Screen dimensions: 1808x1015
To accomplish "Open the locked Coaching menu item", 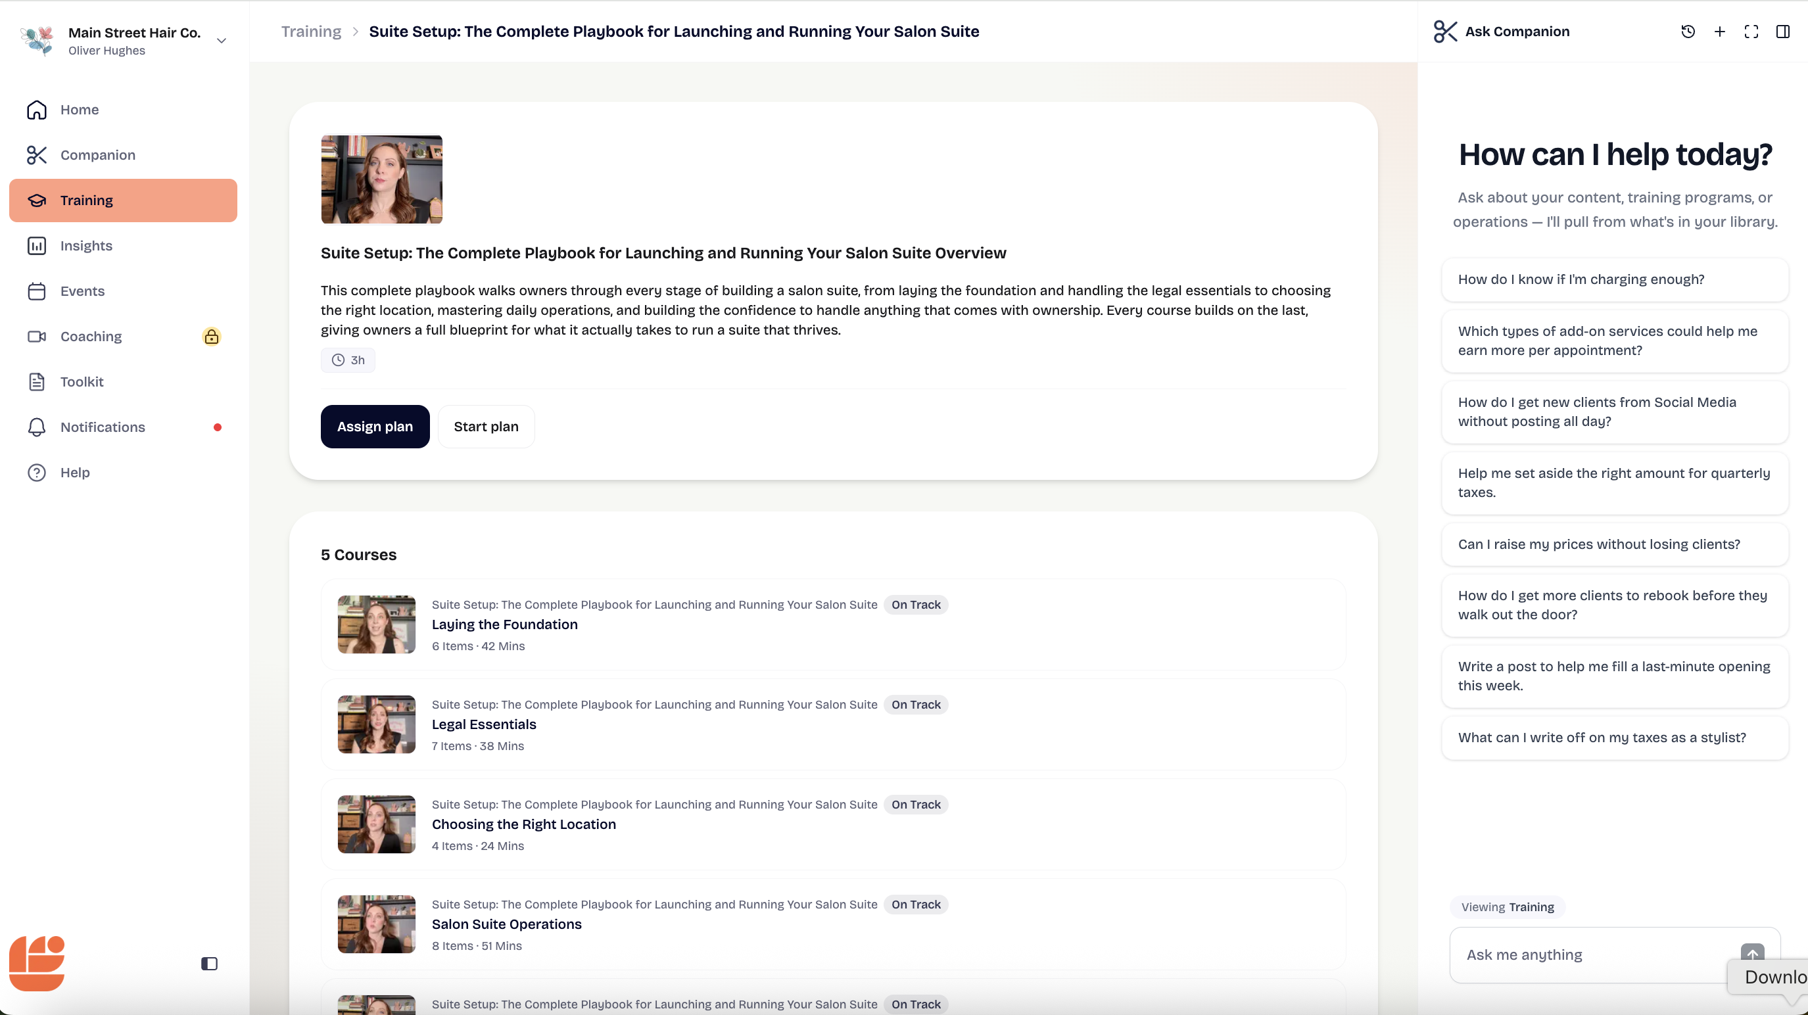I will click(x=123, y=337).
